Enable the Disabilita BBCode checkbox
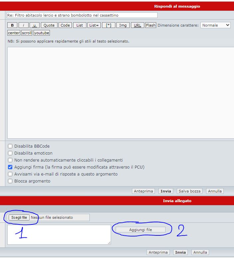 coord(10,146)
